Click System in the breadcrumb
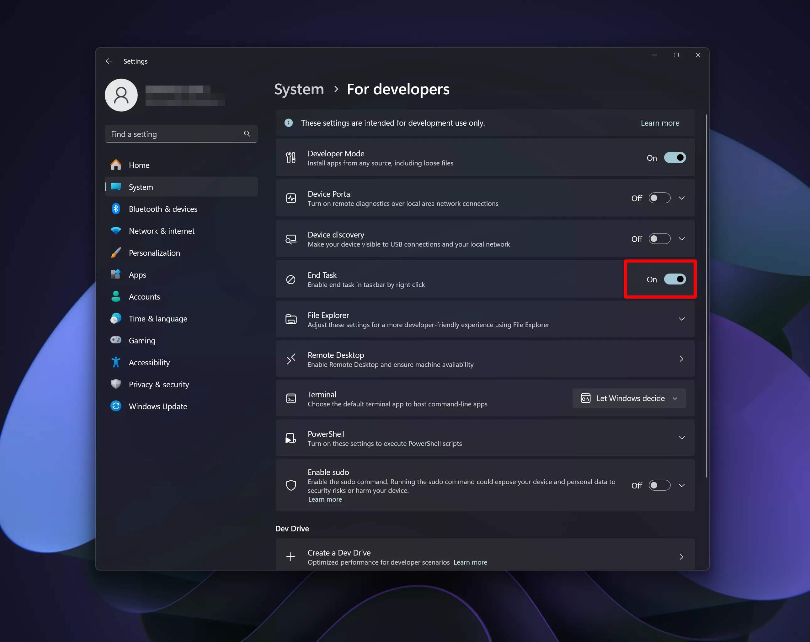This screenshot has height=642, width=810. pyautogui.click(x=299, y=89)
